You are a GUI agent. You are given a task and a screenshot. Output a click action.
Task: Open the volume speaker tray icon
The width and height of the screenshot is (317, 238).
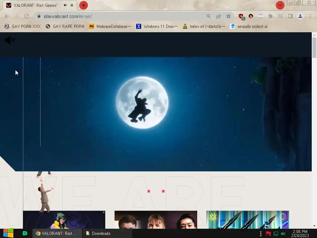click(283, 234)
